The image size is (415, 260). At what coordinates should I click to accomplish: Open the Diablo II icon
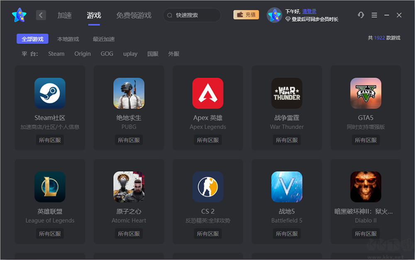pyautogui.click(x=366, y=187)
